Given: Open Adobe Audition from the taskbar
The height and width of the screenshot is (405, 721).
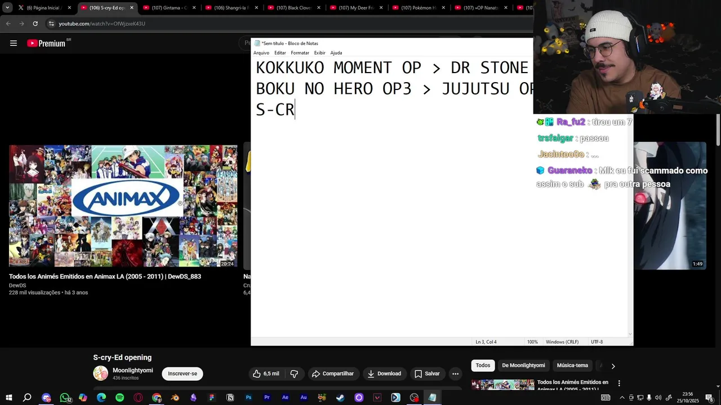Looking at the screenshot, I should 304,398.
